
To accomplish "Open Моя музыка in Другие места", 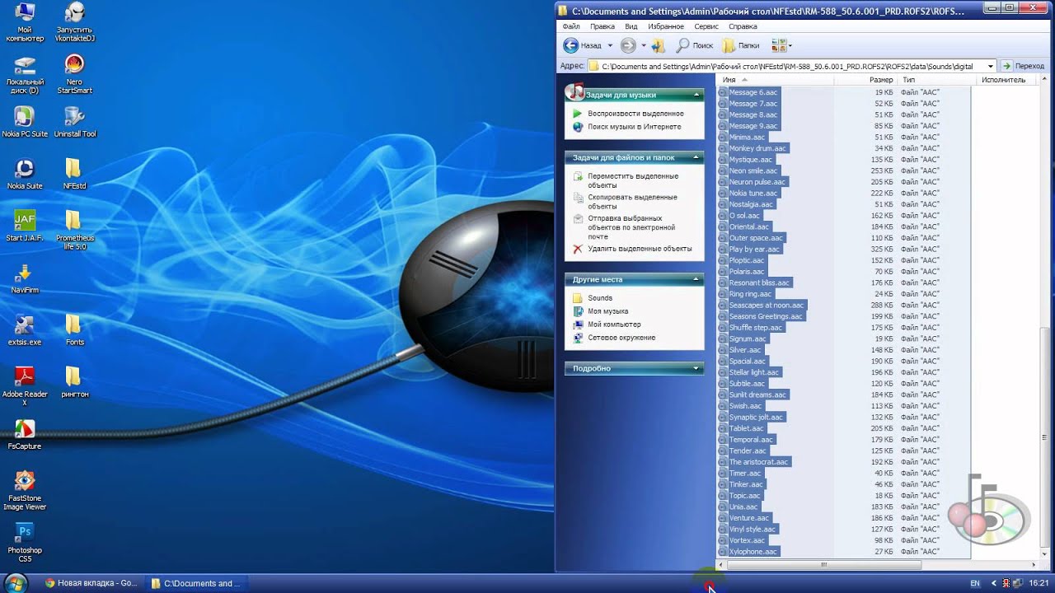I will click(x=607, y=311).
